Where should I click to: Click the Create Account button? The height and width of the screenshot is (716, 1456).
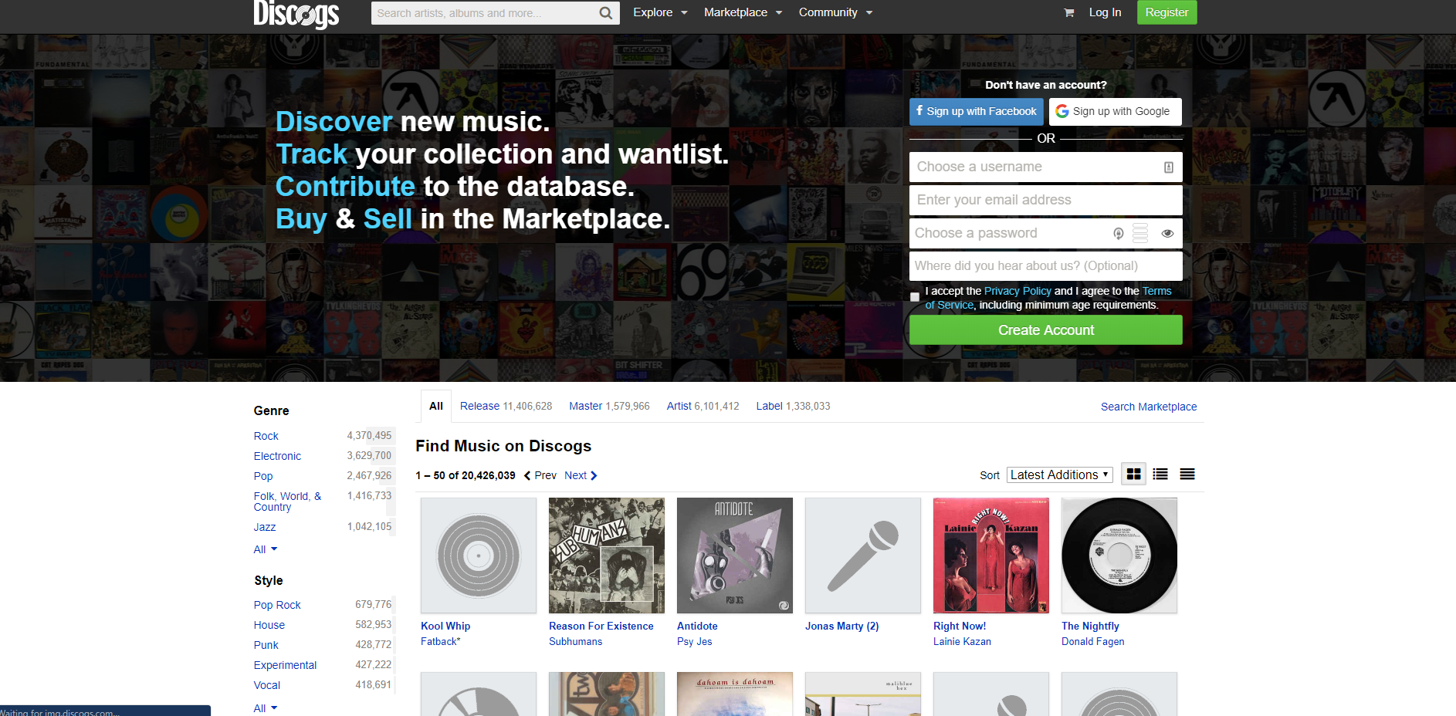point(1045,330)
